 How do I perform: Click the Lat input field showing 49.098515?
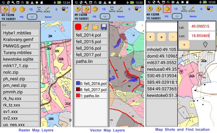202,26
